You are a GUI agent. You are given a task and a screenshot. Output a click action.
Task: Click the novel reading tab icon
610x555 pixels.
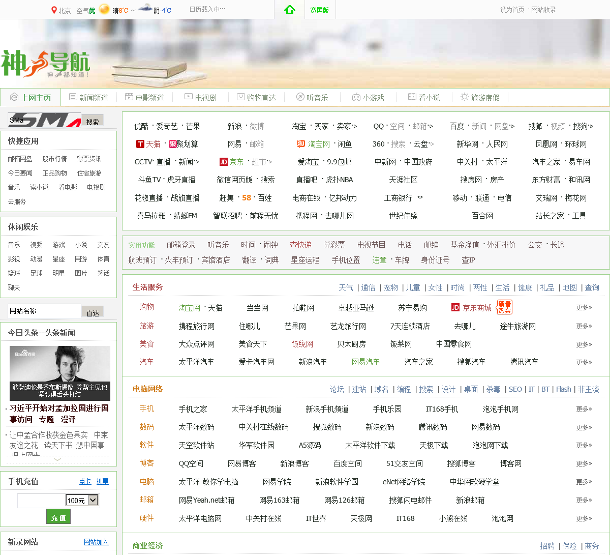click(x=412, y=97)
